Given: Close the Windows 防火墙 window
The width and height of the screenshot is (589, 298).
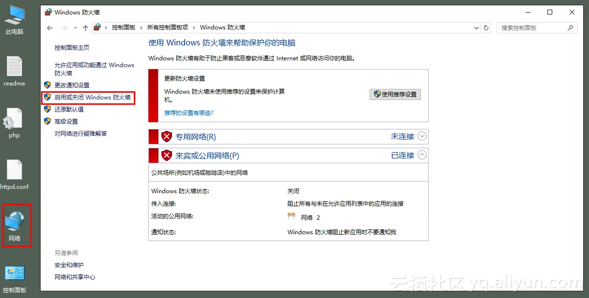Looking at the screenshot, I should [572, 12].
